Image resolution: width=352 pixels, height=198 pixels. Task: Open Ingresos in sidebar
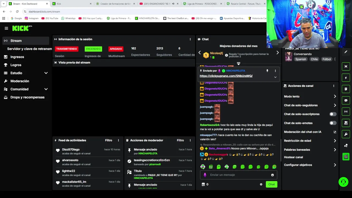pos(17,57)
